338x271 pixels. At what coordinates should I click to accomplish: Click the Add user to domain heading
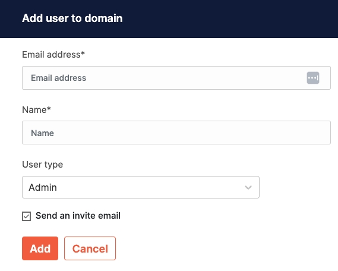pyautogui.click(x=72, y=18)
